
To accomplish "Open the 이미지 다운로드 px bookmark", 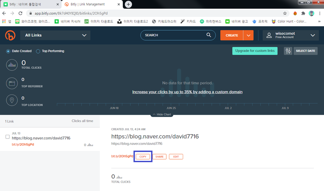I will click(99, 21).
